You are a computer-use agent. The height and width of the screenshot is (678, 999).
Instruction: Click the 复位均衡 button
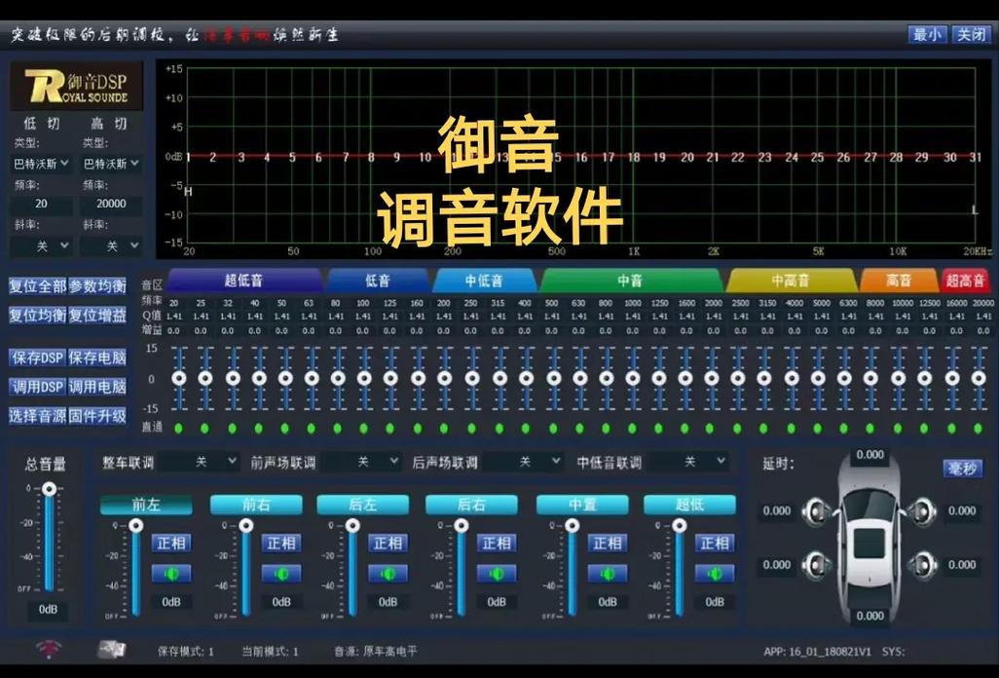click(x=37, y=315)
